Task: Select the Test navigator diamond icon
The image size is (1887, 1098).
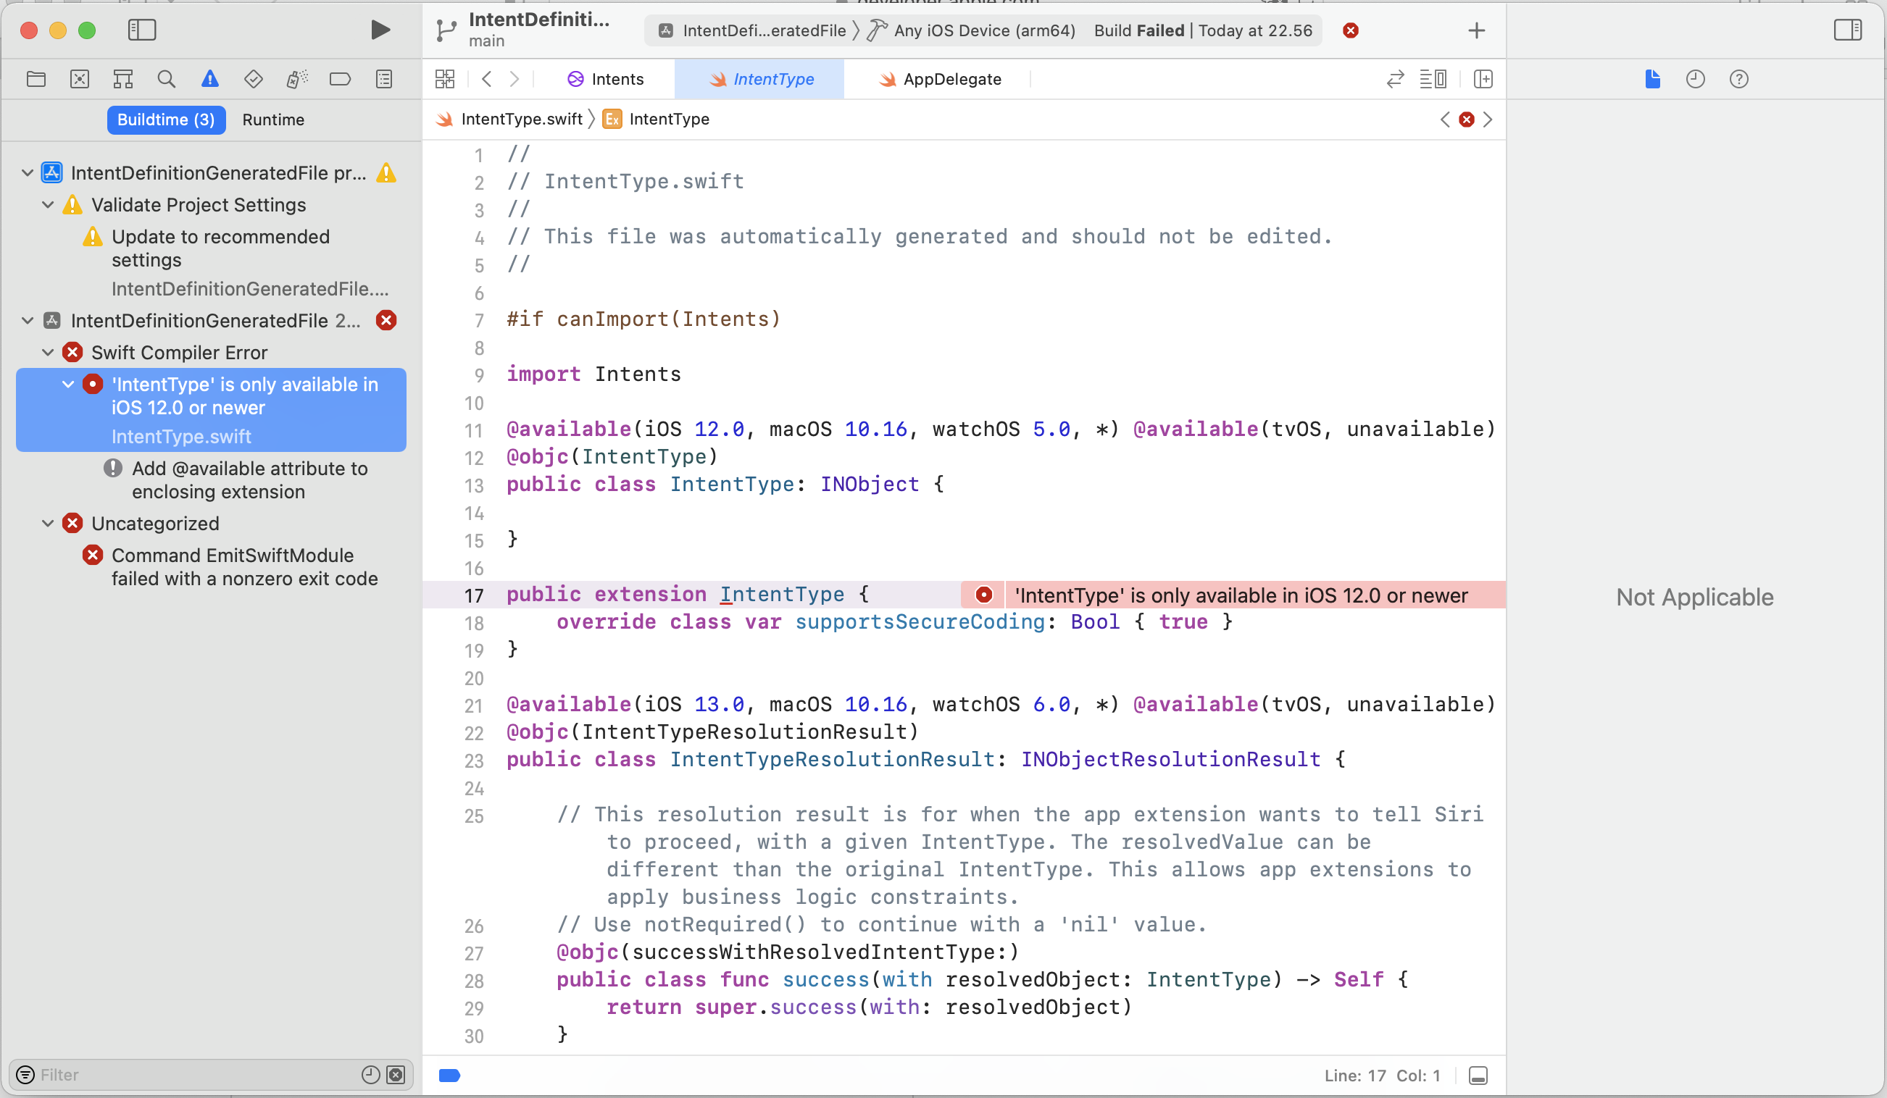Action: [x=253, y=80]
